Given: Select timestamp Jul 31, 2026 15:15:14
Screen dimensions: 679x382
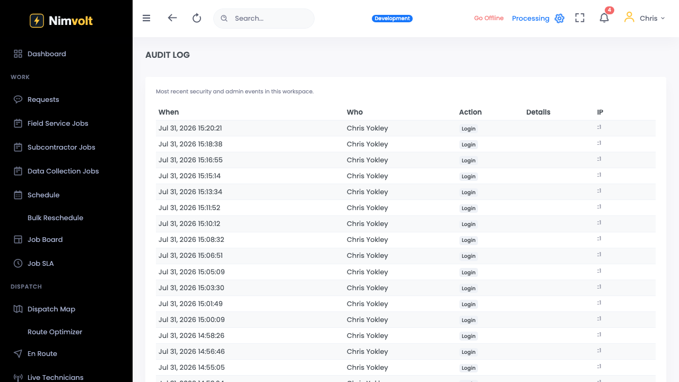Looking at the screenshot, I should (189, 176).
